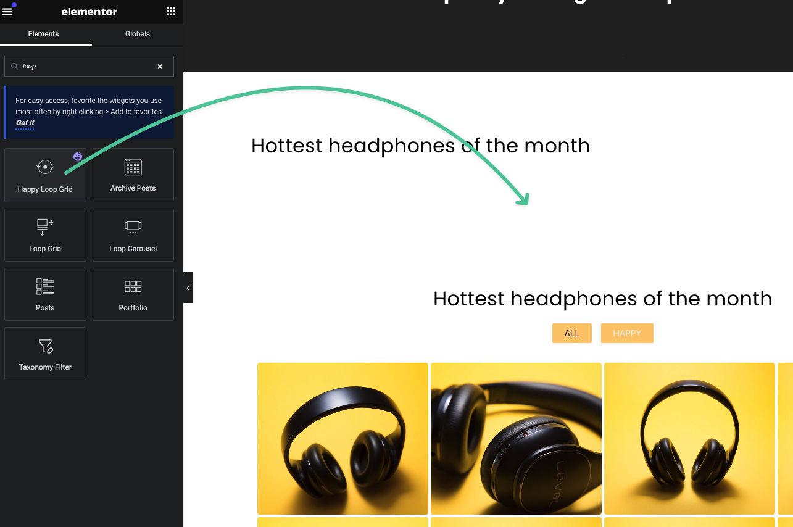The width and height of the screenshot is (793, 527).
Task: Select the Portfolio widget
Action: [133, 294]
